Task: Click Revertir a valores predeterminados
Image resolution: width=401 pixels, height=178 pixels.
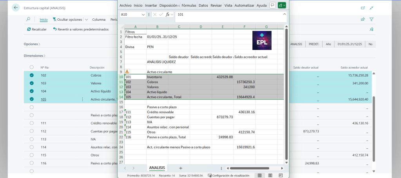Action: point(80,29)
